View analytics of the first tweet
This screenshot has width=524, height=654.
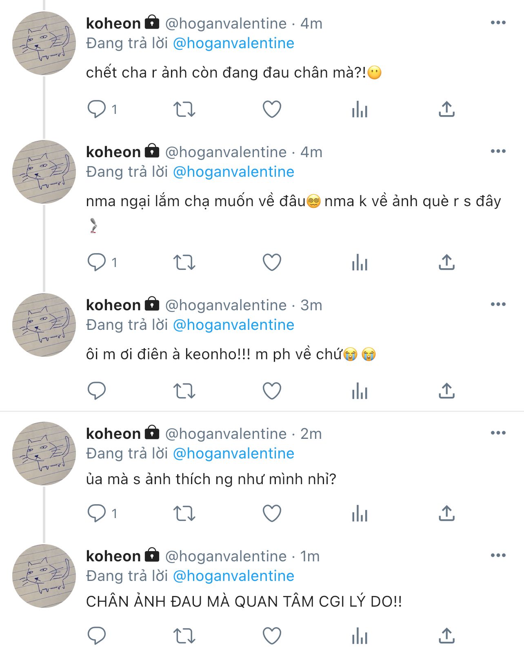pos(360,109)
